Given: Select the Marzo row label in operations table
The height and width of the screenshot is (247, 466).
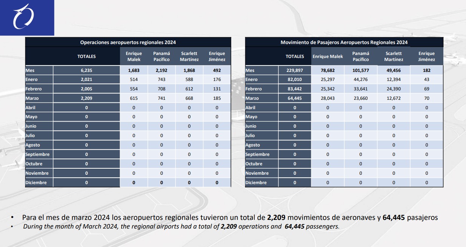Looking at the screenshot, I should tap(32, 98).
